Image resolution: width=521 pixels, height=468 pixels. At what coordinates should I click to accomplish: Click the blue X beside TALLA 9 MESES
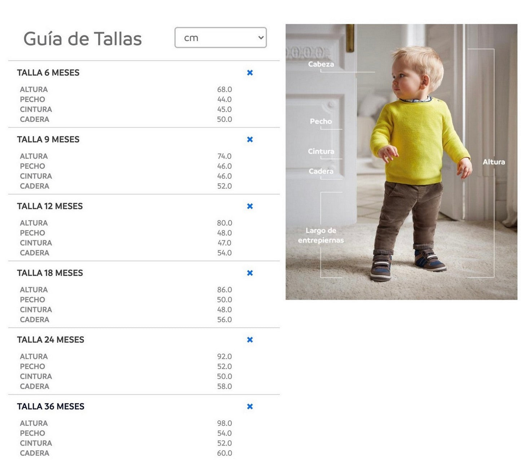(x=250, y=140)
